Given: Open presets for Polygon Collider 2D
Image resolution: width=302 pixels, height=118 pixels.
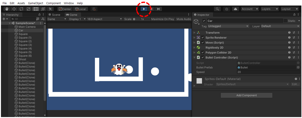Looking at the screenshot, I should tap(294, 53).
